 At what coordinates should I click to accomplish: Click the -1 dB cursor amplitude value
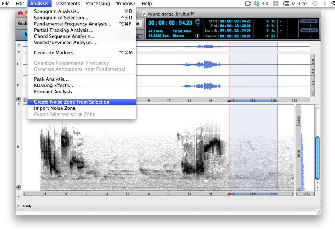270,36
